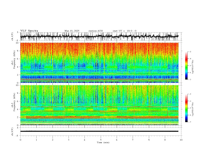Select the "start UT = 10:0 :0" text

click(124, 31)
